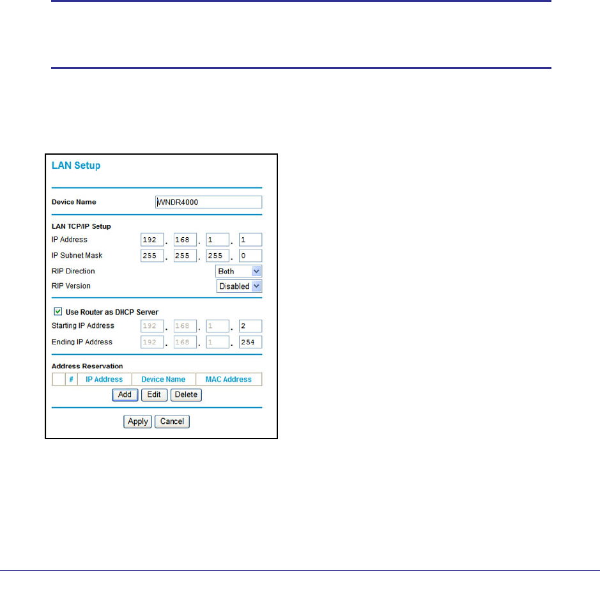600x615 pixels.
Task: Click the Add reservation button
Action: 125,394
